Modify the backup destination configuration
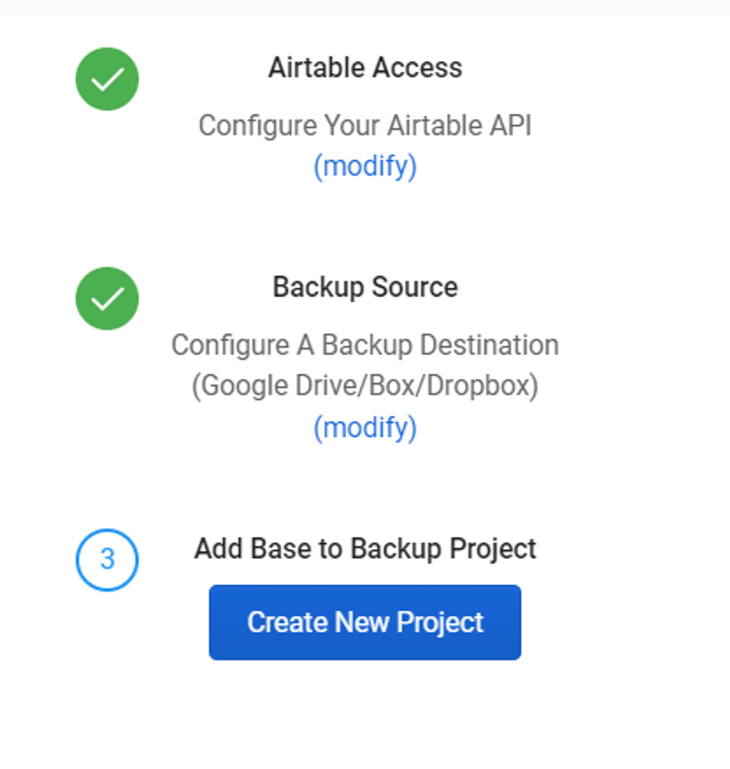The height and width of the screenshot is (769, 730). click(365, 427)
